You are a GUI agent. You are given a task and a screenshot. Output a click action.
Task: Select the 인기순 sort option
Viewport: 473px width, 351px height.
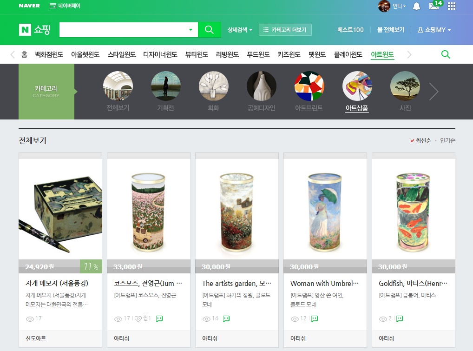click(x=447, y=140)
